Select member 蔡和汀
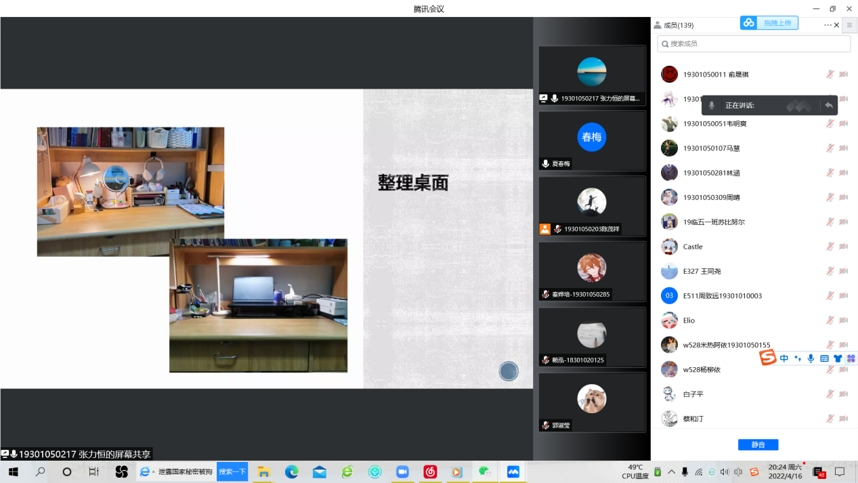 click(x=754, y=419)
